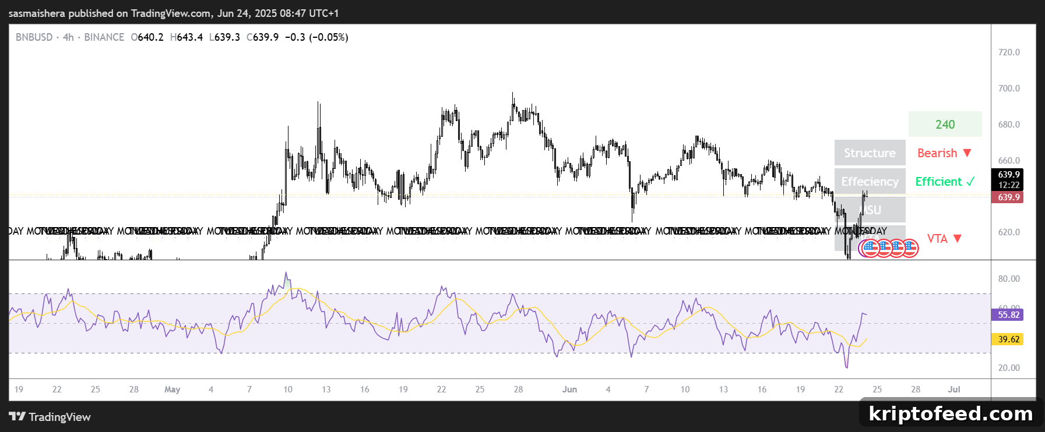Select the Structure table cell
The image size is (1045, 432).
pos(870,153)
